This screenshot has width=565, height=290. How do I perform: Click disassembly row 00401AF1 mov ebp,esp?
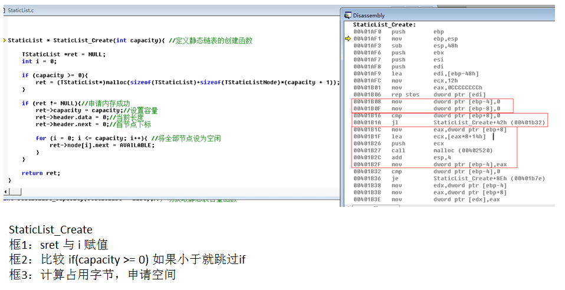[x=406, y=38]
